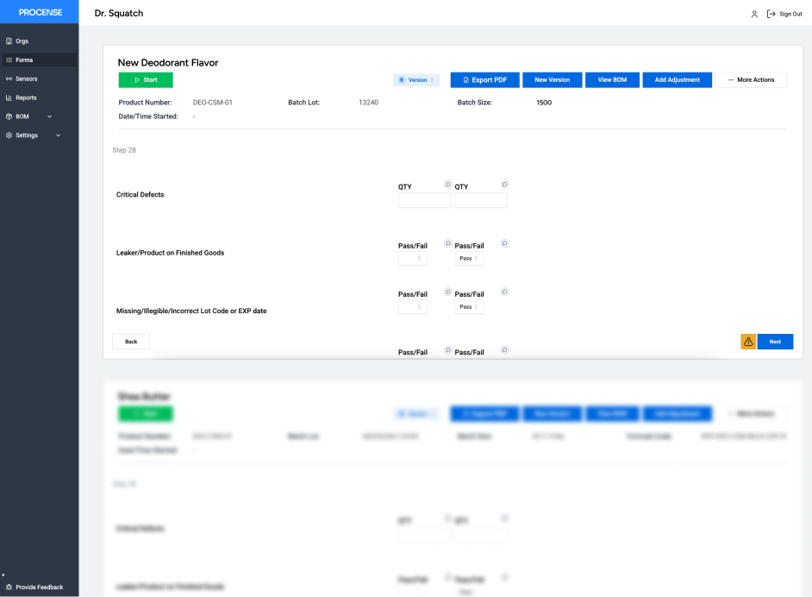Image resolution: width=812 pixels, height=597 pixels.
Task: Open comment icon for second Lot Code Pass/Fail
Action: pos(504,292)
